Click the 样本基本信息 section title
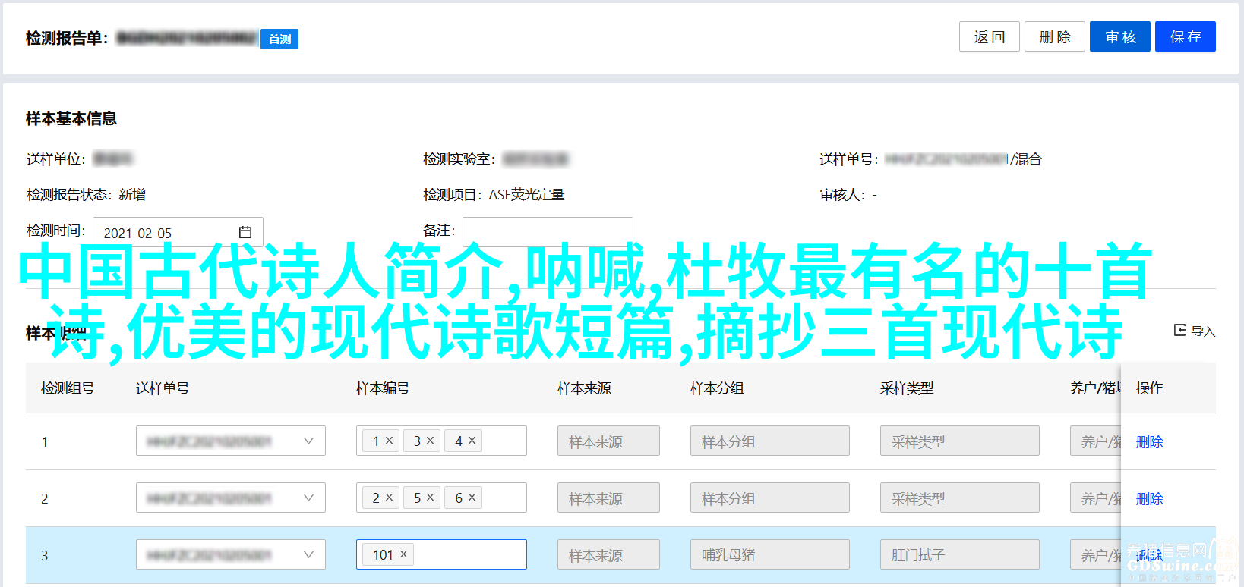 71,118
